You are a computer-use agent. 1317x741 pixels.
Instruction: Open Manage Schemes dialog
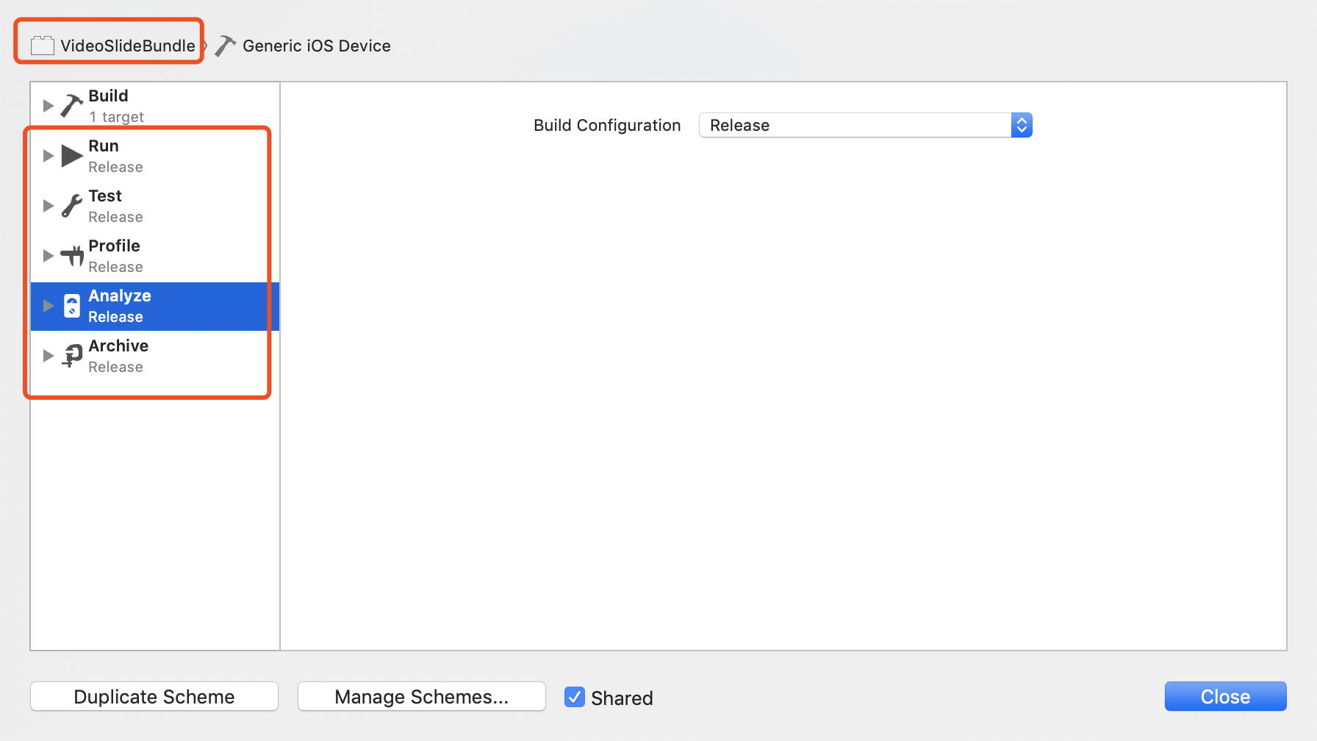pos(422,697)
